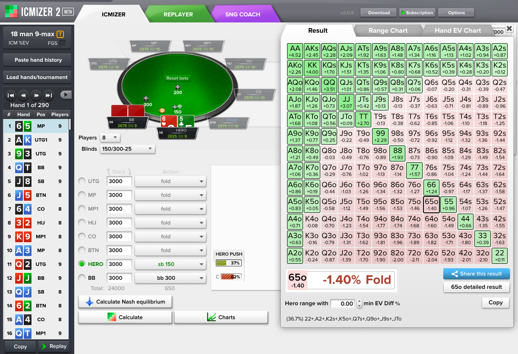The width and height of the screenshot is (518, 354).
Task: Click Load hands/tournament button
Action: 37,77
